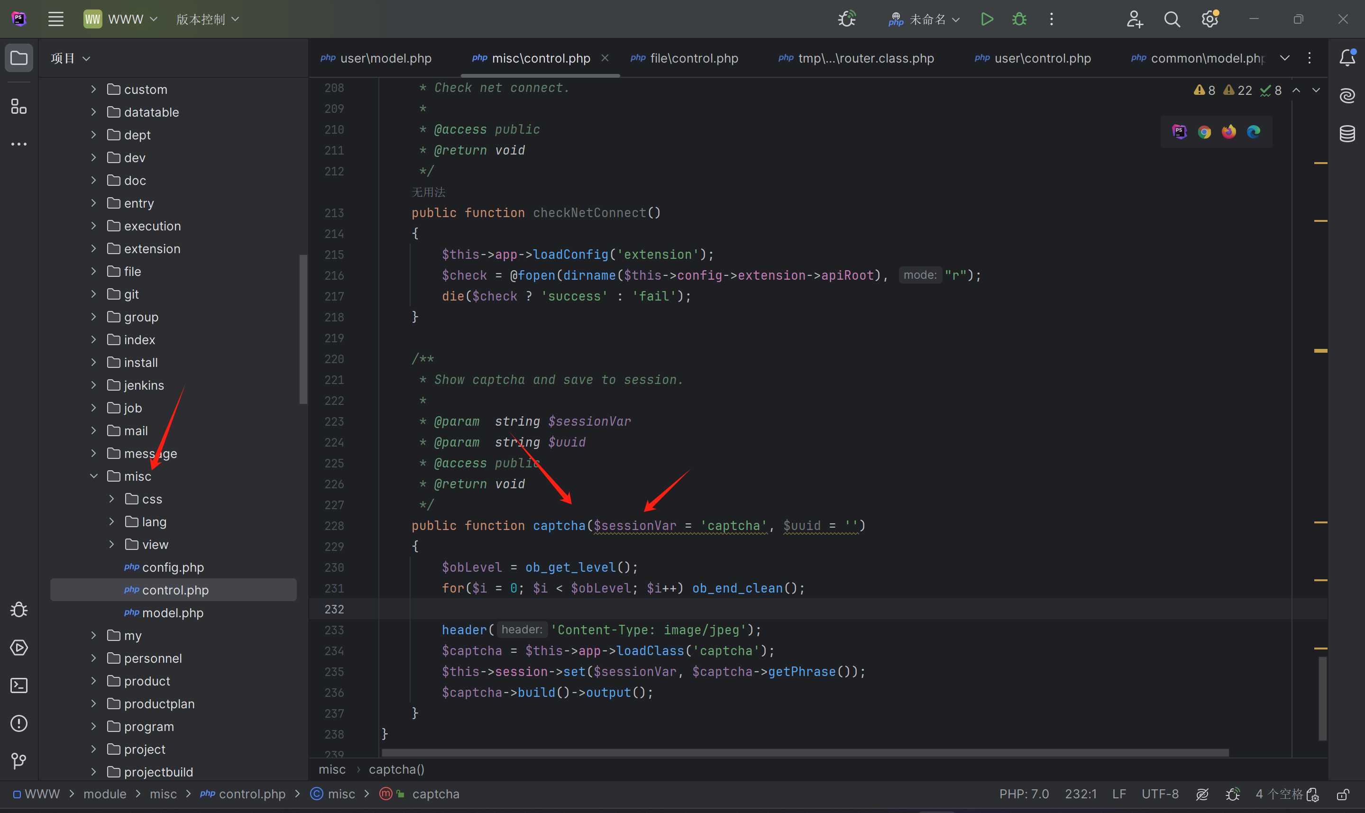
Task: Open file in Chrome browser icon
Action: pos(1204,131)
